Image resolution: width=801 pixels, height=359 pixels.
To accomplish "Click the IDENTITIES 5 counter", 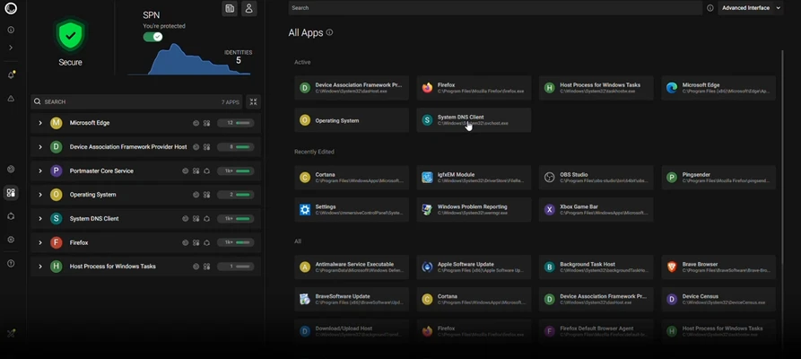I will 238,57.
